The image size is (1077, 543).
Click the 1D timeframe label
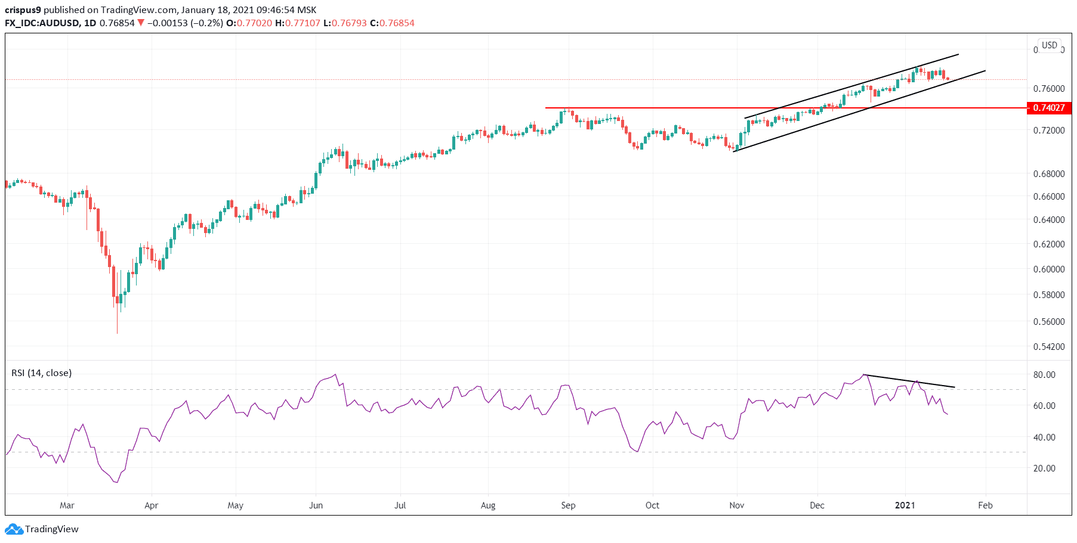(x=90, y=23)
